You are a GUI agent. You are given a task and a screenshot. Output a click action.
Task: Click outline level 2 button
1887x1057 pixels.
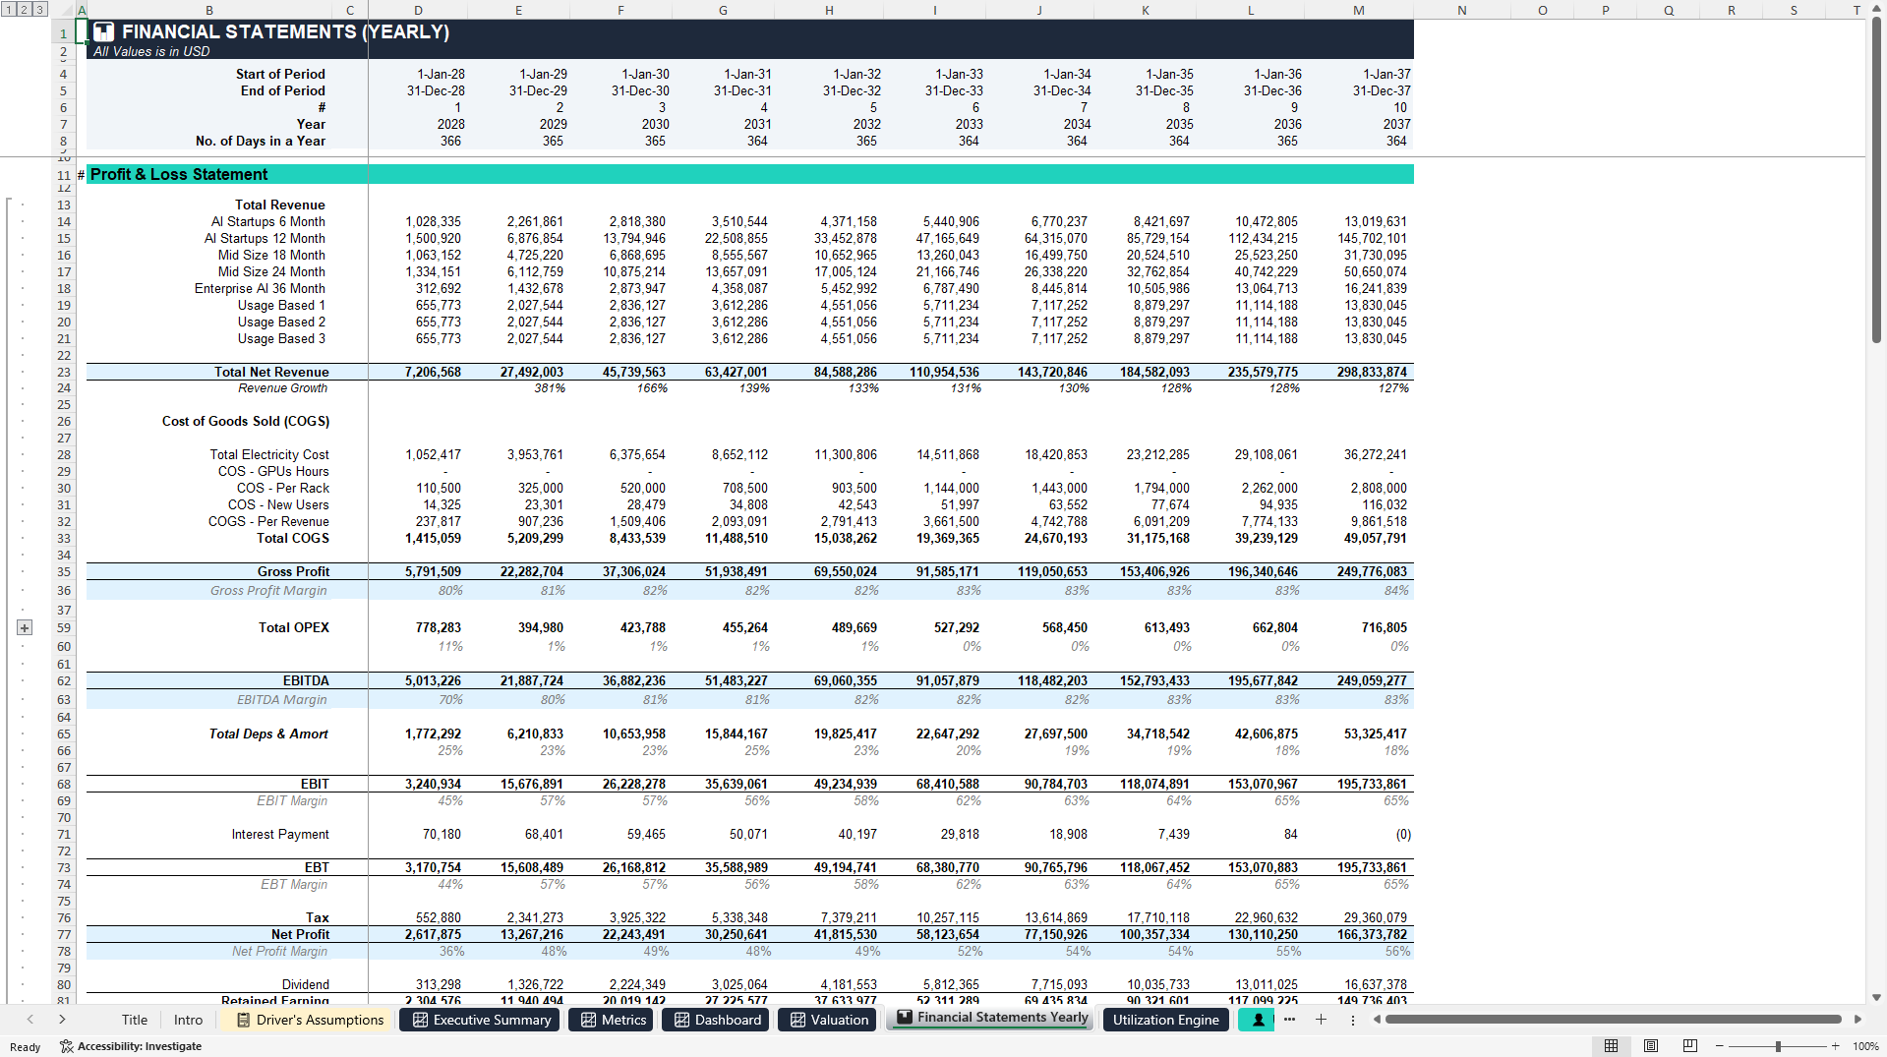[24, 9]
